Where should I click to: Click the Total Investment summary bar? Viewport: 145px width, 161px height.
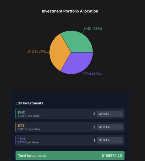point(70,155)
